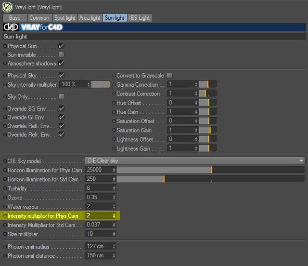Click stepper arrows for Water vapour

coord(114,206)
